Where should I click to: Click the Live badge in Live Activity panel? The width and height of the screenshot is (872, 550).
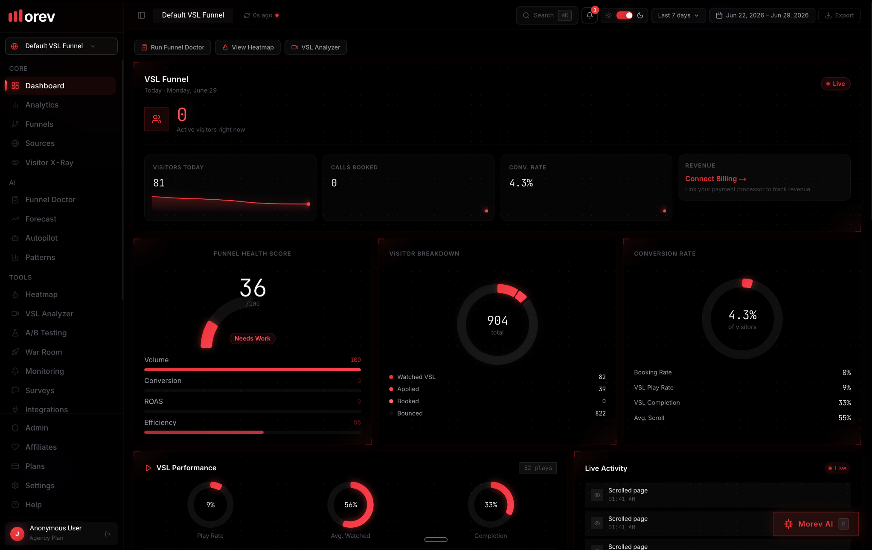tap(837, 468)
